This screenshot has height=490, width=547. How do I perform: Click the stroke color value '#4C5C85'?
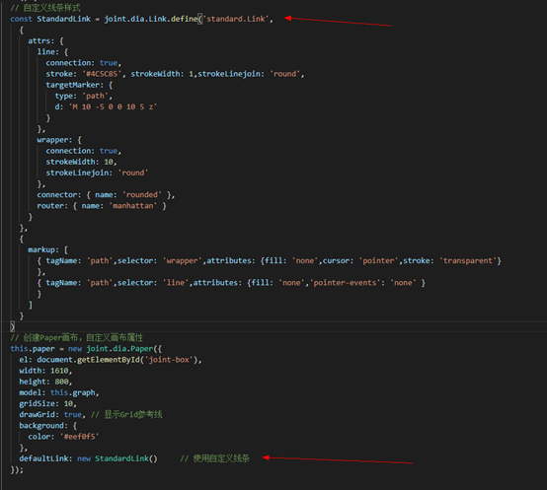(x=102, y=74)
